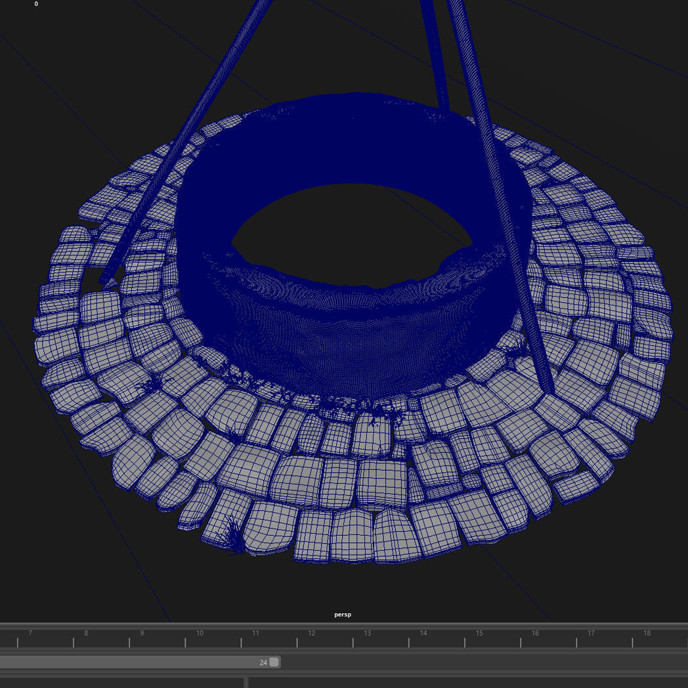Click the range slider bar showing 24

coord(140,662)
